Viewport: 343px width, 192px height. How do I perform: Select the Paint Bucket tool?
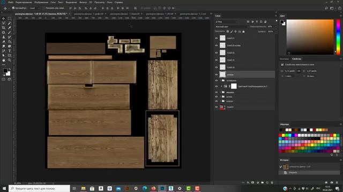tap(10, 42)
